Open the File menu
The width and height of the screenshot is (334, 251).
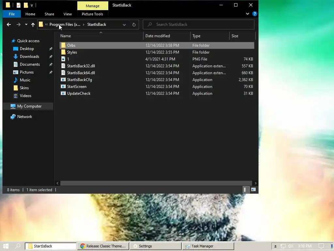12,14
